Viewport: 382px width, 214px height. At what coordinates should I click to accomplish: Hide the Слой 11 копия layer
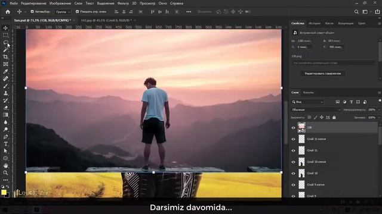coord(293,139)
